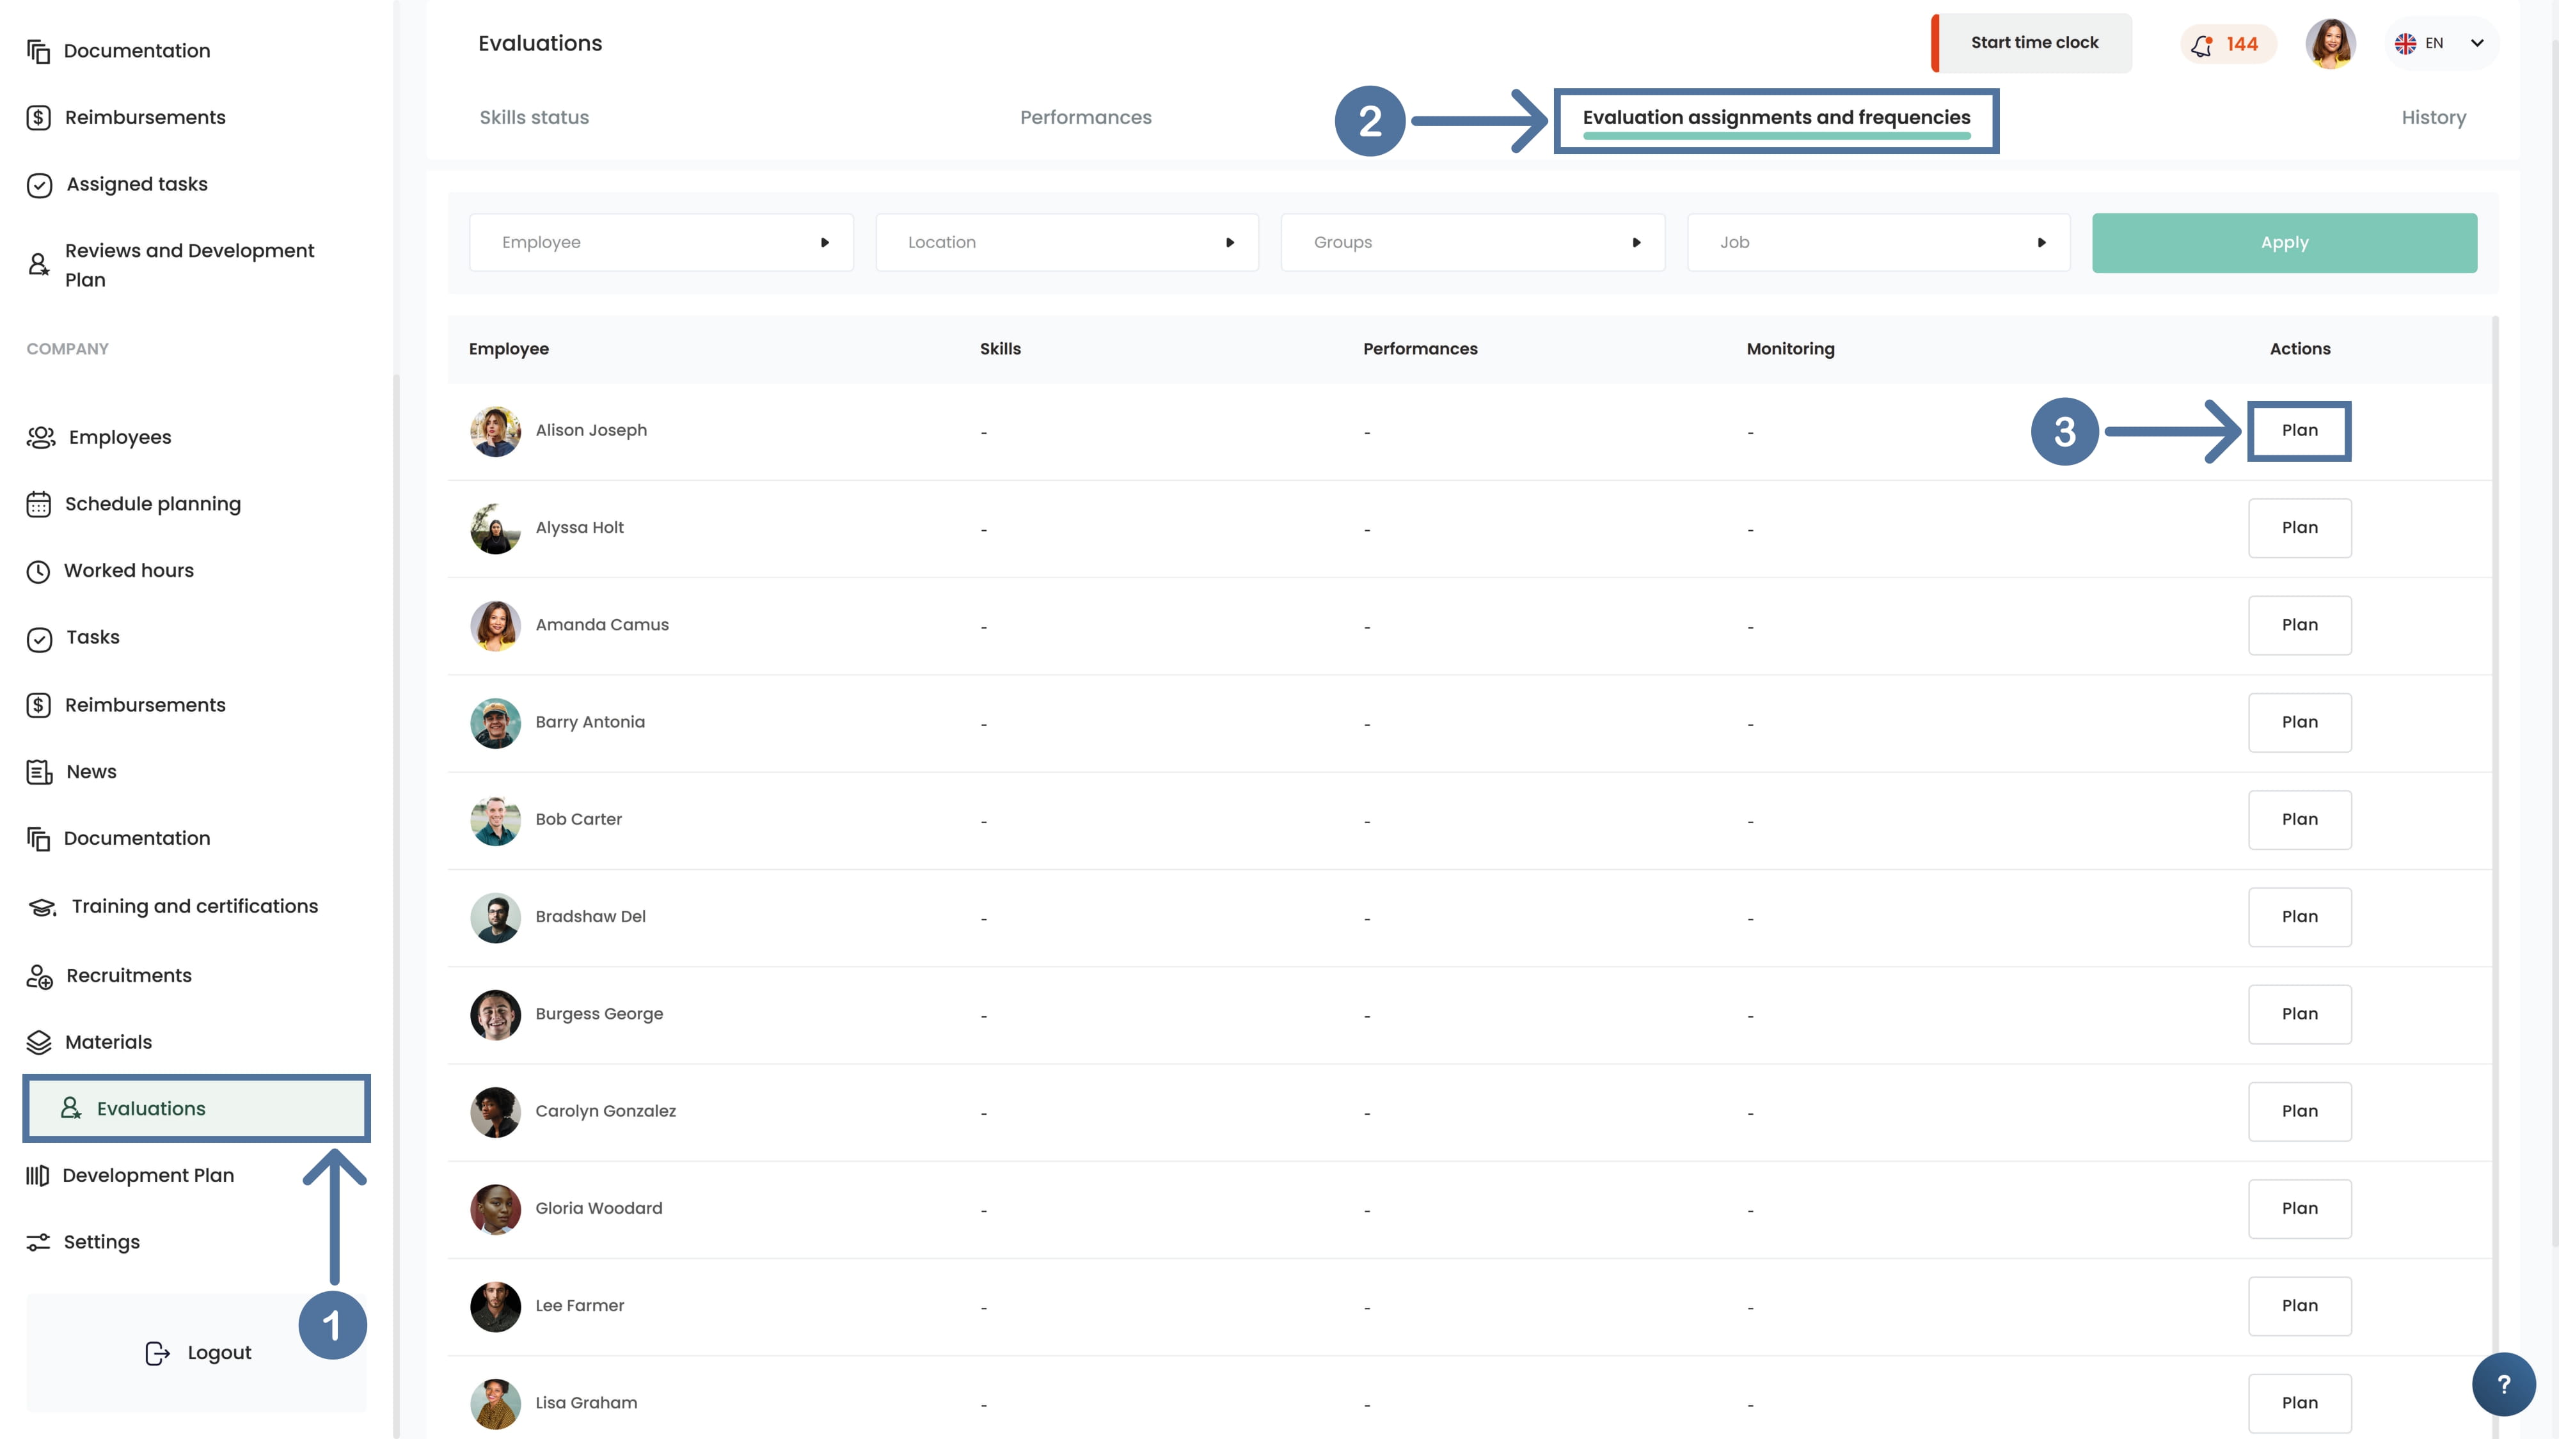This screenshot has width=2559, height=1439.
Task: Open the Settings sliders icon
Action: pos(38,1243)
